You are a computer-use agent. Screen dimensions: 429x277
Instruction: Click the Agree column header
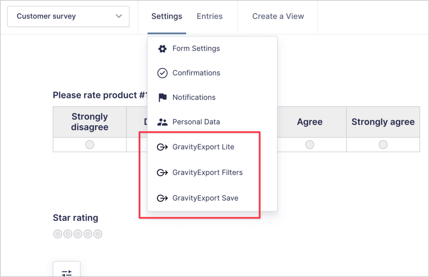[310, 122]
